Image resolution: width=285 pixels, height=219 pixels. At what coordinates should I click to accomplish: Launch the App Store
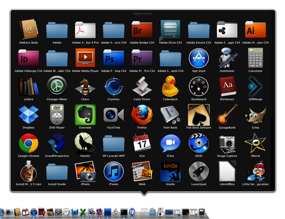pos(199,58)
